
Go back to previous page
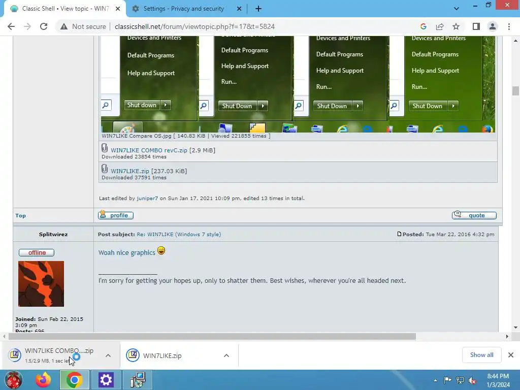point(11,26)
